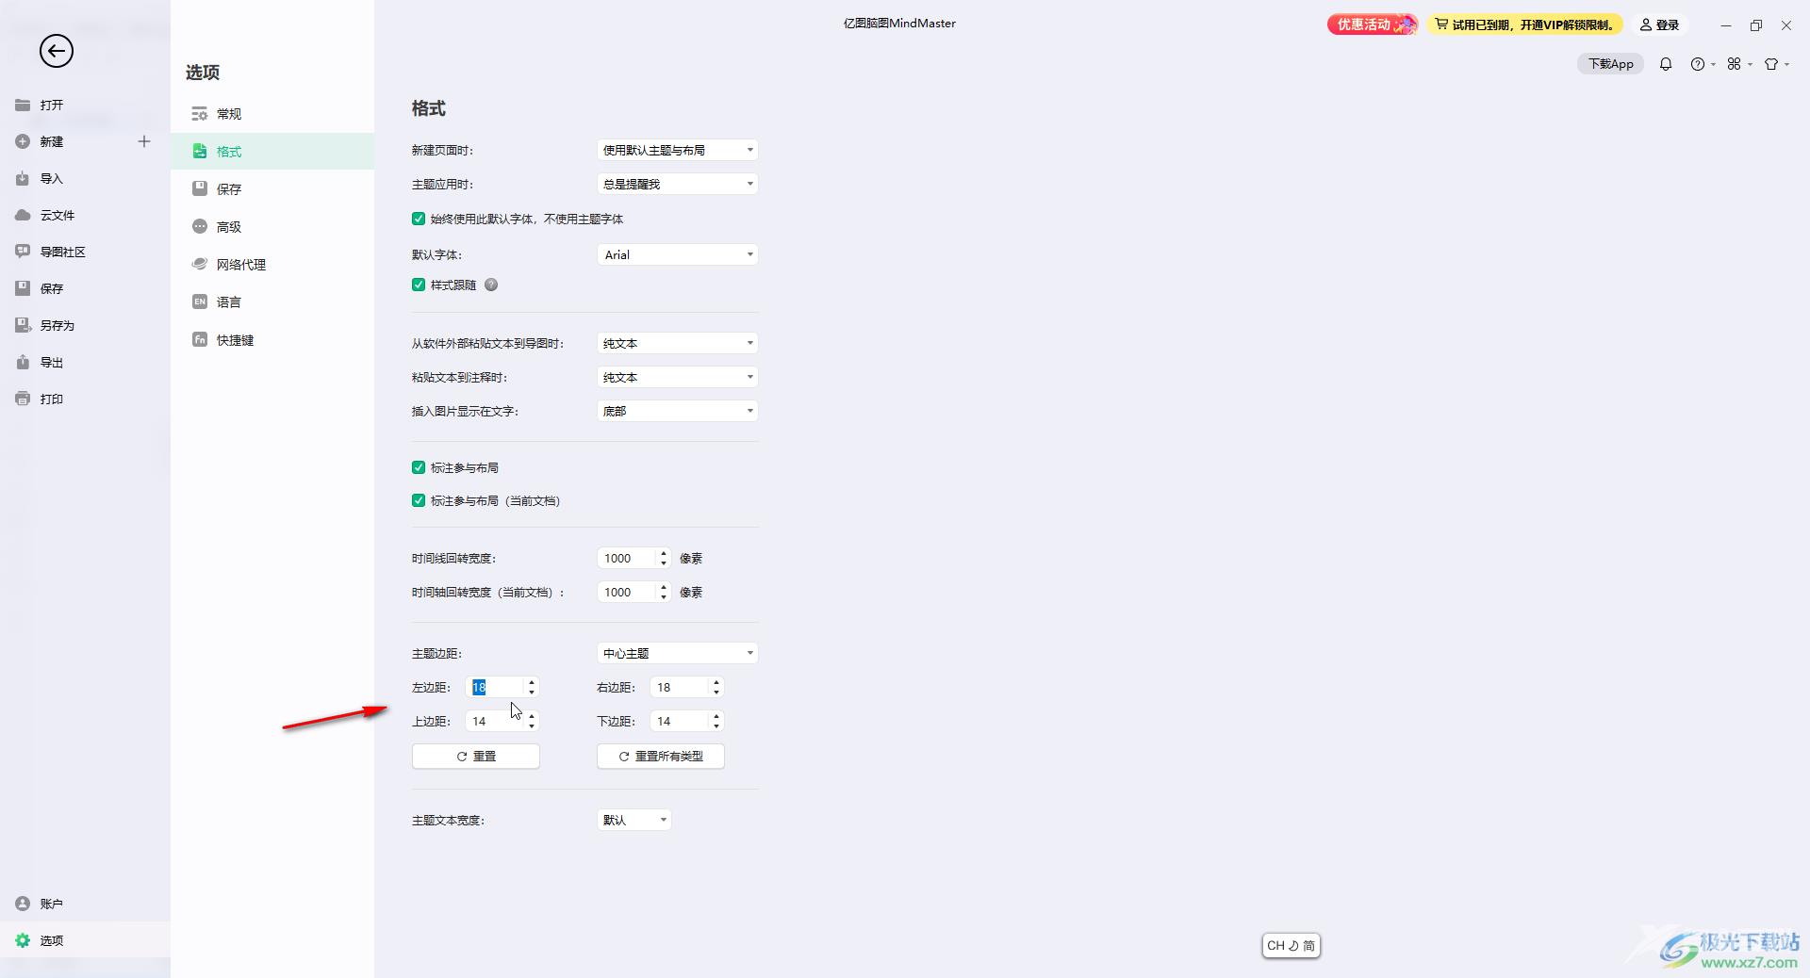
Task: Open 从软件外部粘贴文本到导图时 dropdown
Action: coord(677,343)
